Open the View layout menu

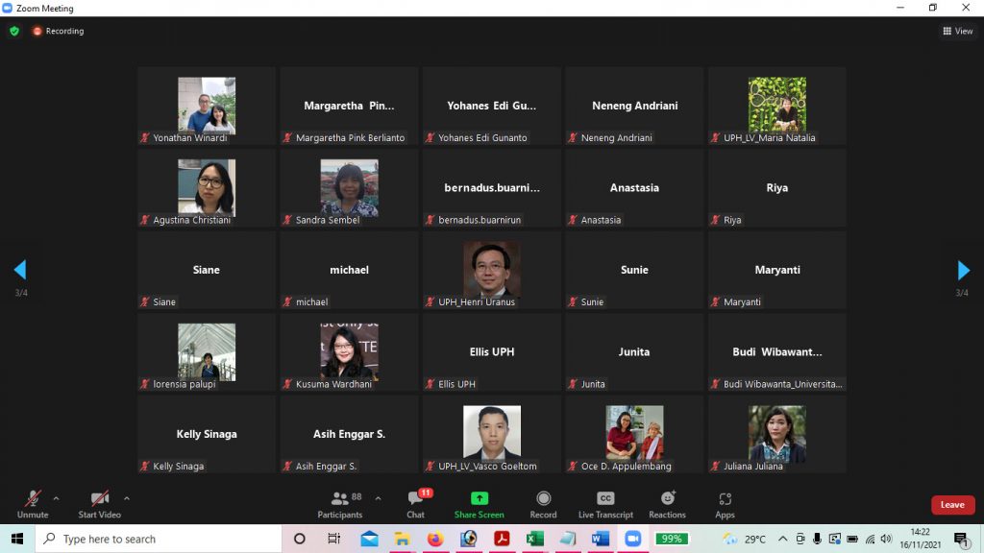tap(957, 31)
